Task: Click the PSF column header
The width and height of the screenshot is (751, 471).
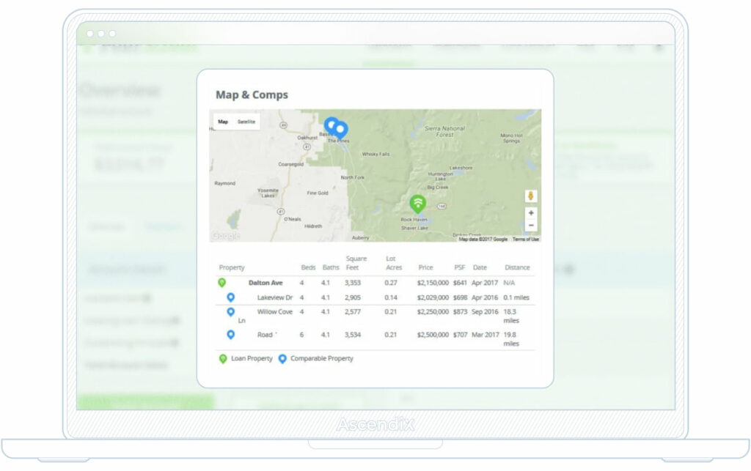Action: coord(459,267)
